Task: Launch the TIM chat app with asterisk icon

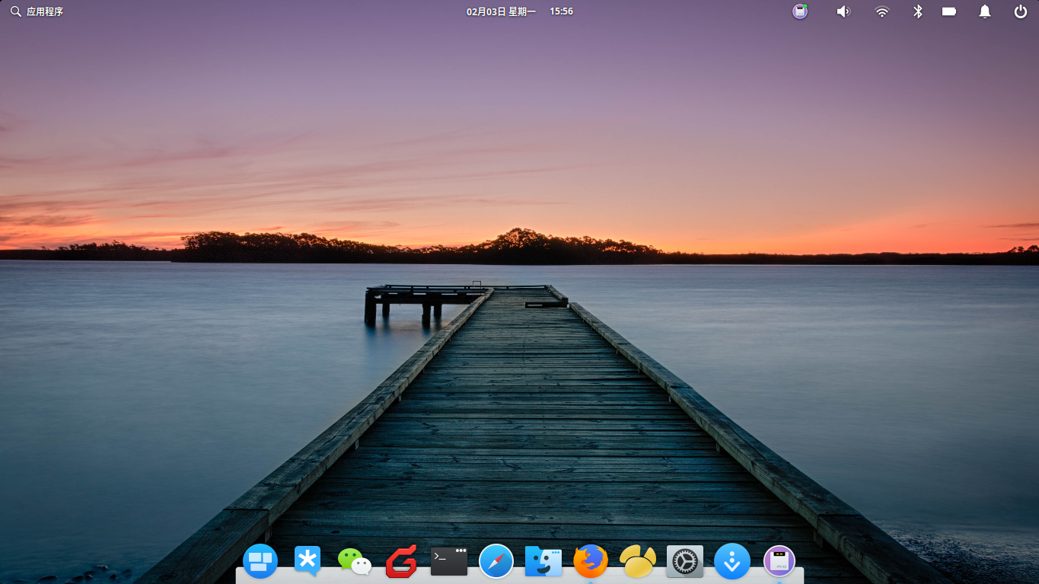Action: (x=308, y=562)
